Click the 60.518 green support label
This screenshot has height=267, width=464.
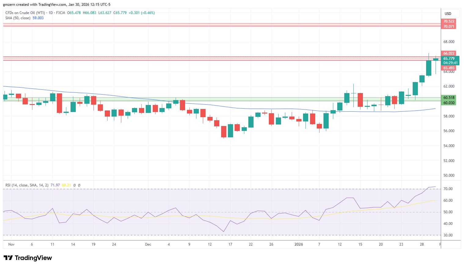tap(449, 98)
